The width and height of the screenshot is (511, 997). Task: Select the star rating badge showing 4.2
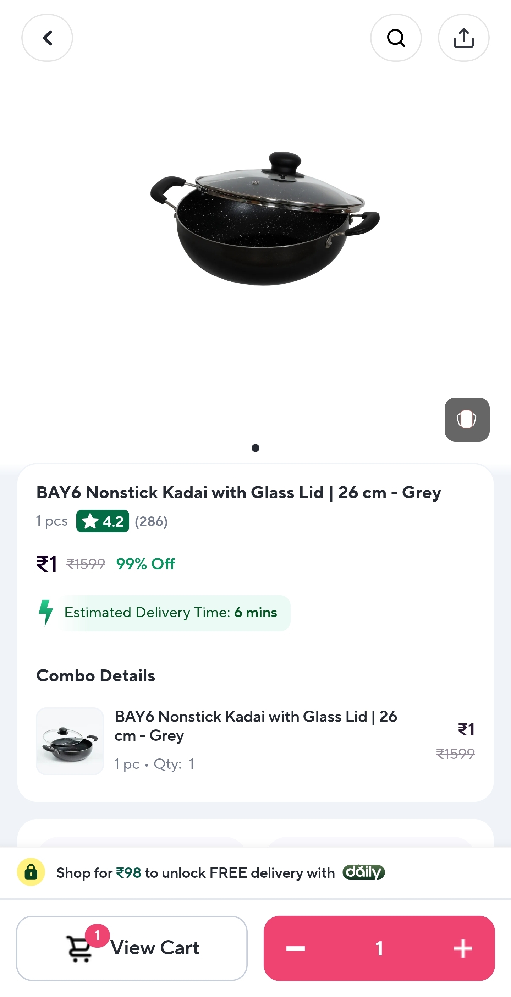coord(103,521)
